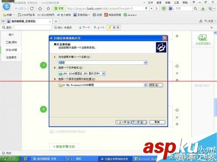Open the green shield security icon
The height and width of the screenshot is (162, 217).
(164, 9)
